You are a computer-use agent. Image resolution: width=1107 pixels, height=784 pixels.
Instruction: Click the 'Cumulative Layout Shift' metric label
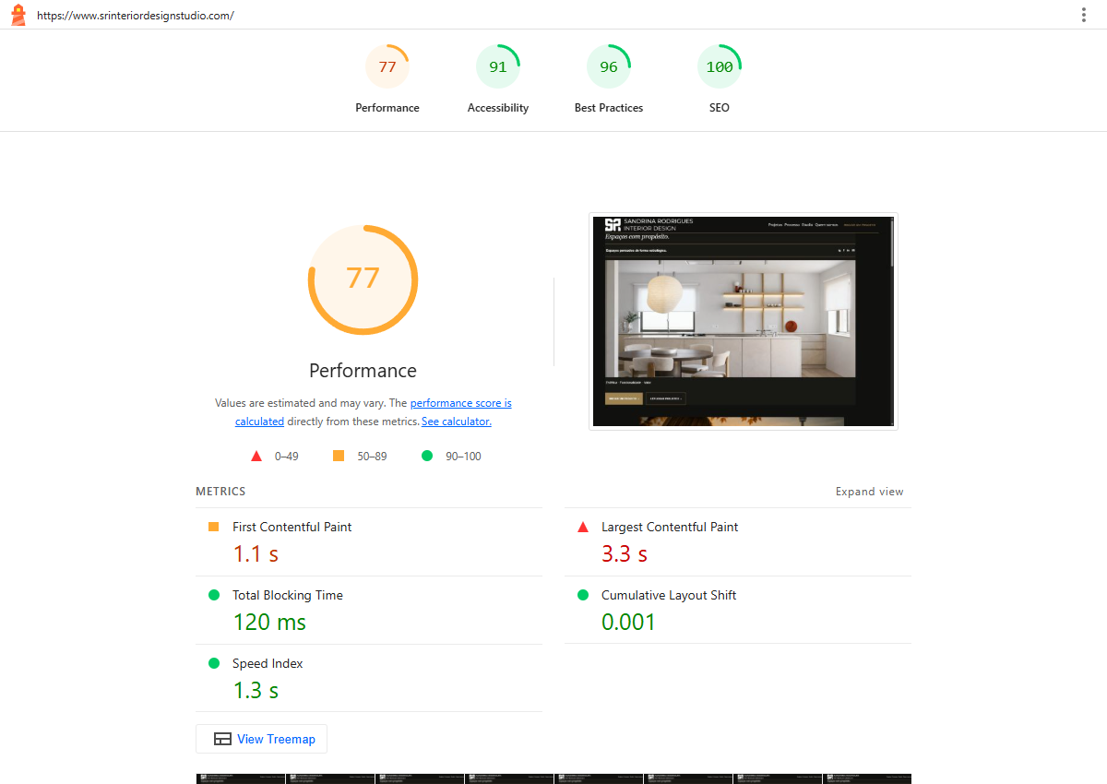click(x=669, y=595)
